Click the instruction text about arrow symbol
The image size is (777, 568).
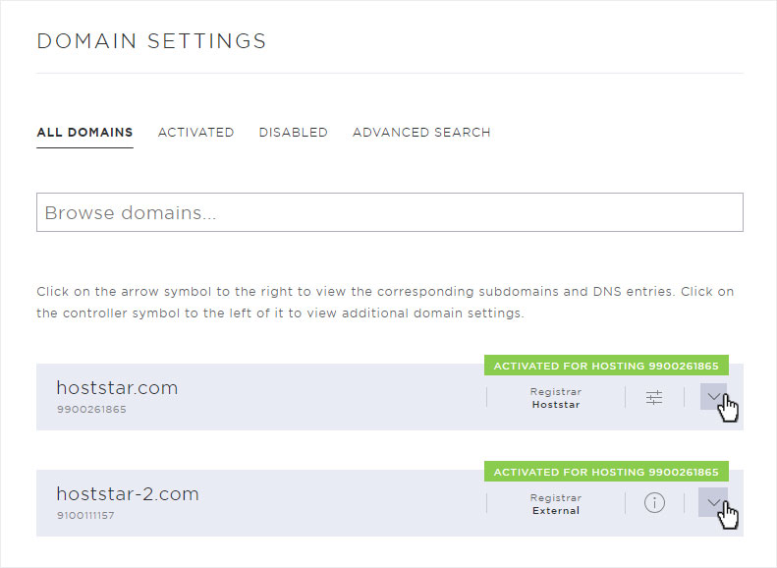(385, 303)
